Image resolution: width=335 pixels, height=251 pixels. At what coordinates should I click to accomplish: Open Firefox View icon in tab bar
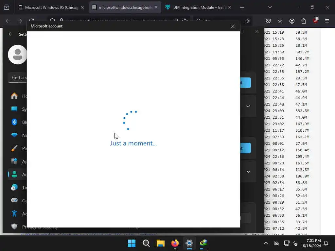pyautogui.click(x=7, y=8)
